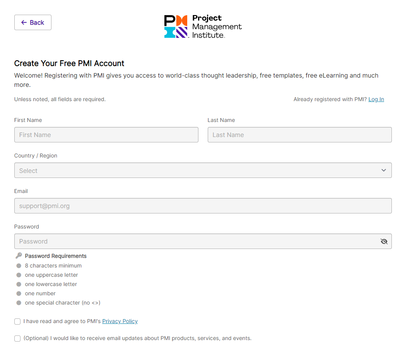
Task: Open the Log In link
Action: (x=376, y=99)
